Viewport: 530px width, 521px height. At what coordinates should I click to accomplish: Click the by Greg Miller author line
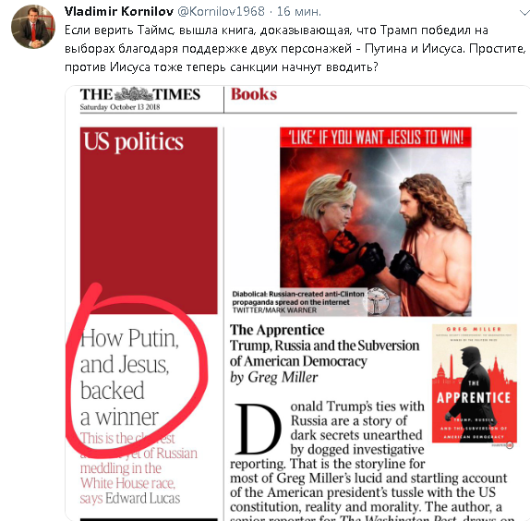coord(274,377)
